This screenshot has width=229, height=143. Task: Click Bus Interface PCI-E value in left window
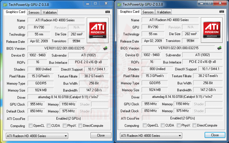(x=88, y=62)
